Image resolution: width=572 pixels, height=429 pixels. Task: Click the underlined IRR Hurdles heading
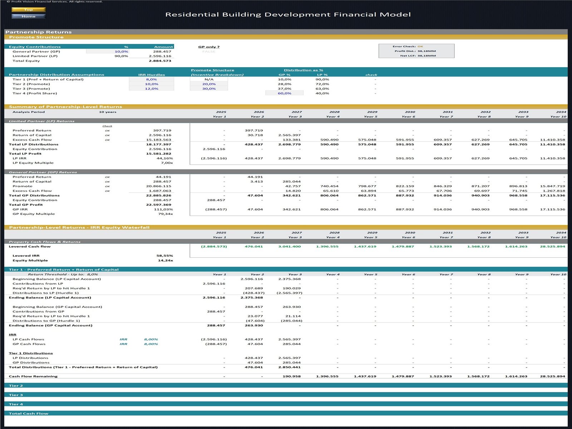pyautogui.click(x=152, y=75)
